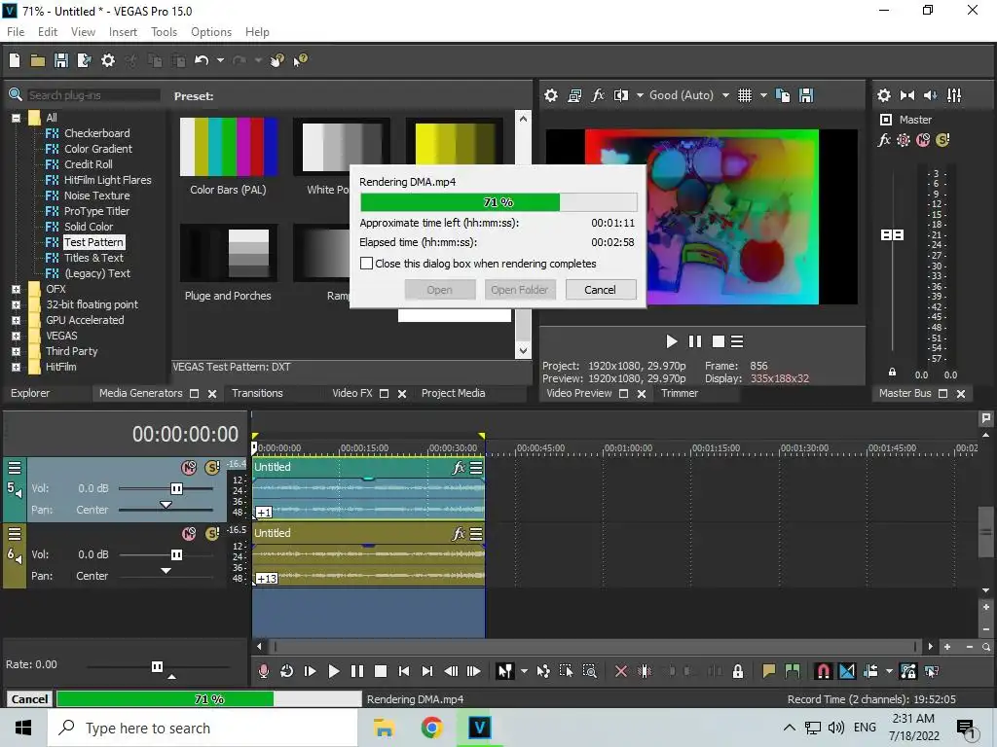Screen dimensions: 997x747
Task: Open track FX on the first Untitled clip
Action: [459, 468]
